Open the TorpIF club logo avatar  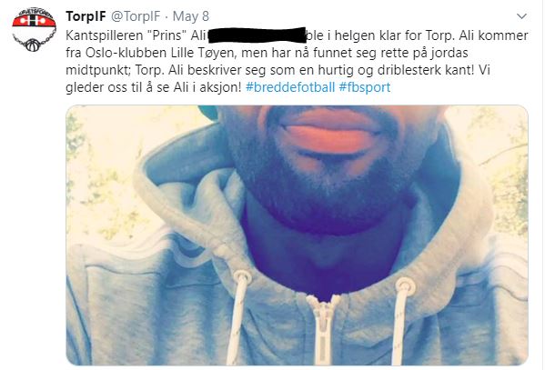pos(34,30)
